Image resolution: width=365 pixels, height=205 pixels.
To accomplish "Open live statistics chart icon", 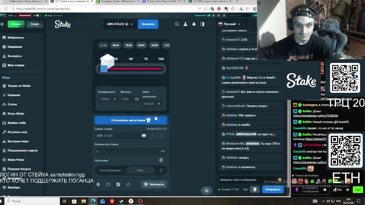I will [118, 184].
